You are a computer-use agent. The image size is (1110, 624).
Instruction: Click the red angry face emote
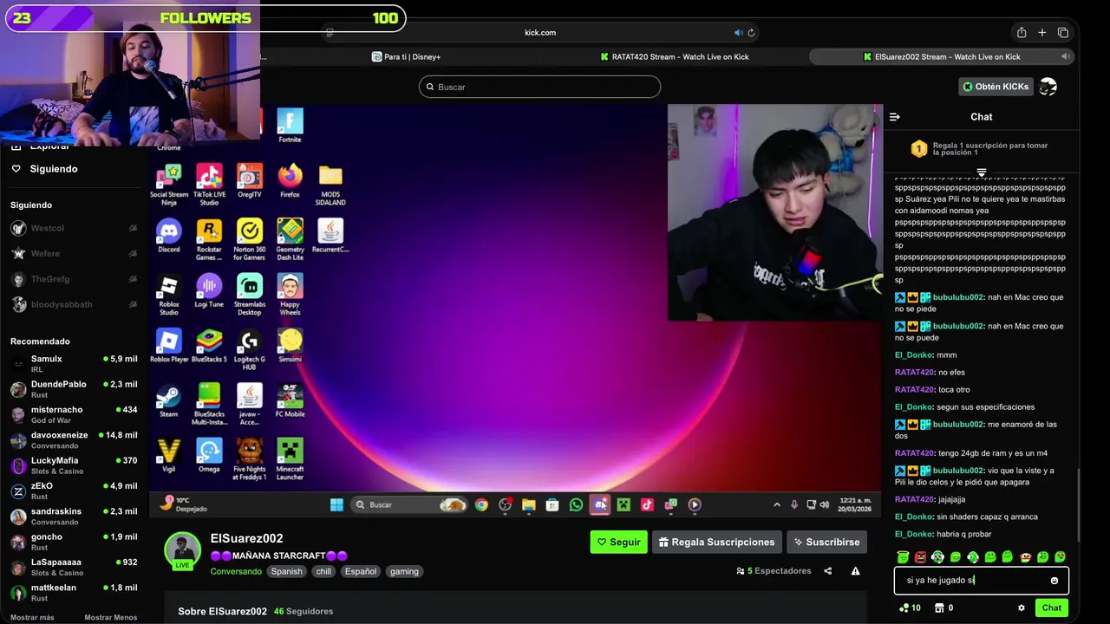coord(920,557)
